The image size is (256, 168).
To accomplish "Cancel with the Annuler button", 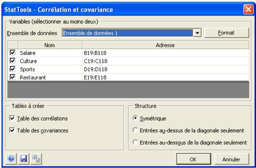I will coord(232,159).
